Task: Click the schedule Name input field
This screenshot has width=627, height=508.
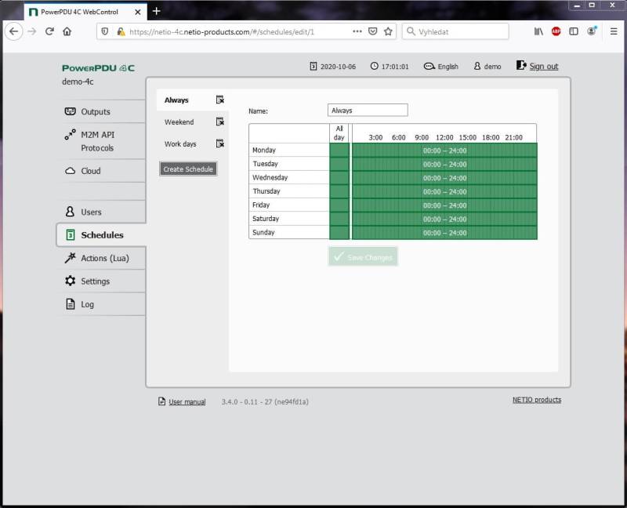Action: tap(366, 110)
